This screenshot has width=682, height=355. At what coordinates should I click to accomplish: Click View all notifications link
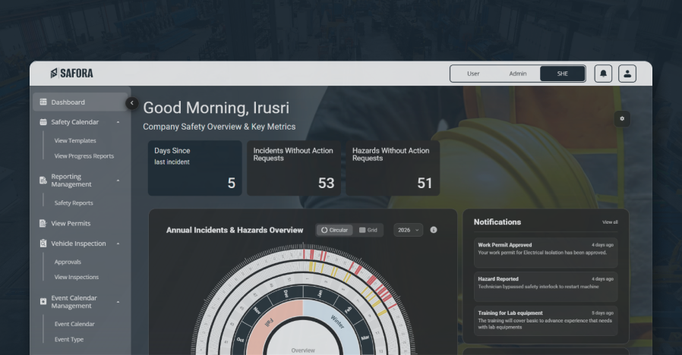pyautogui.click(x=610, y=222)
